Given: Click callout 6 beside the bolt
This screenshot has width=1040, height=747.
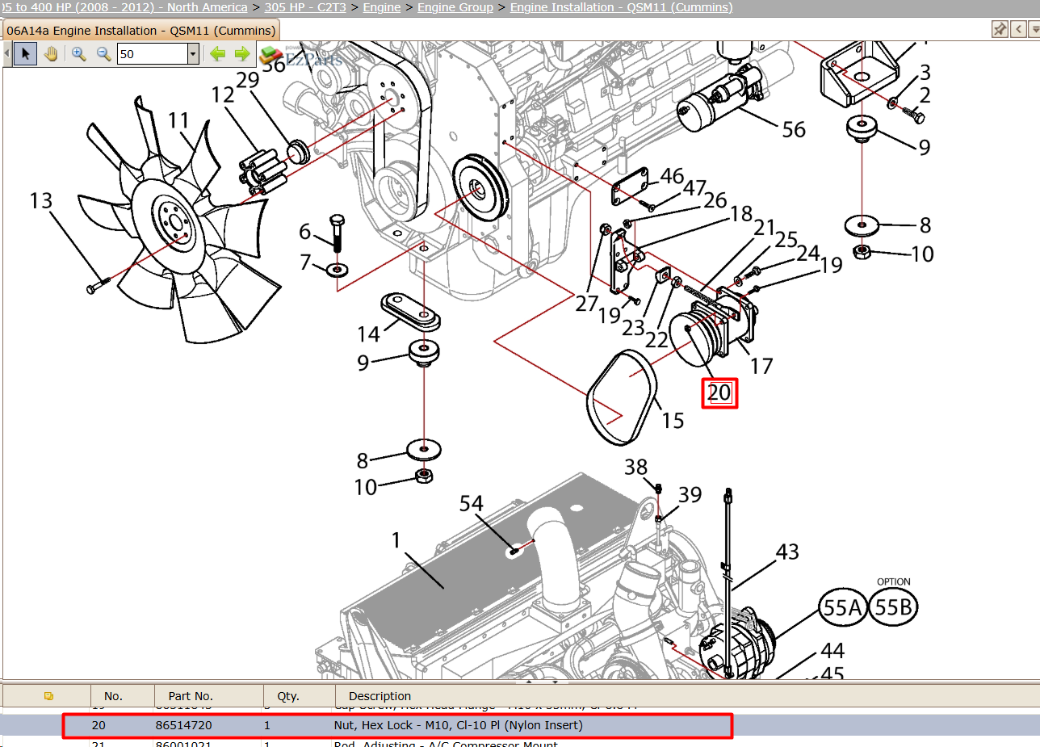Looking at the screenshot, I should coord(304,232).
